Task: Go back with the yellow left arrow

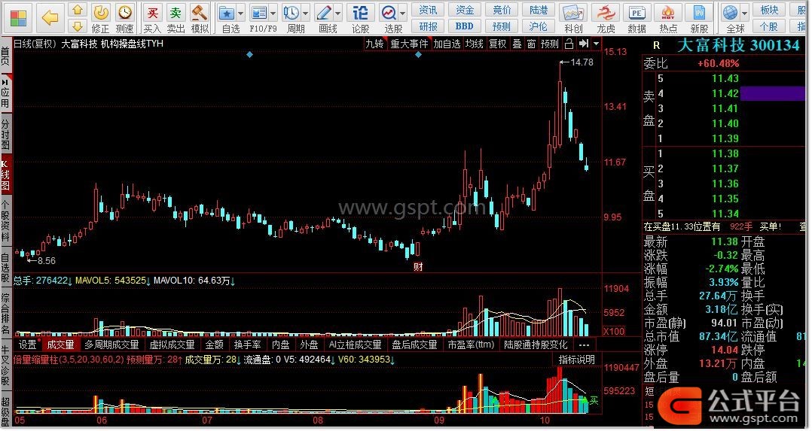Action: click(50, 18)
